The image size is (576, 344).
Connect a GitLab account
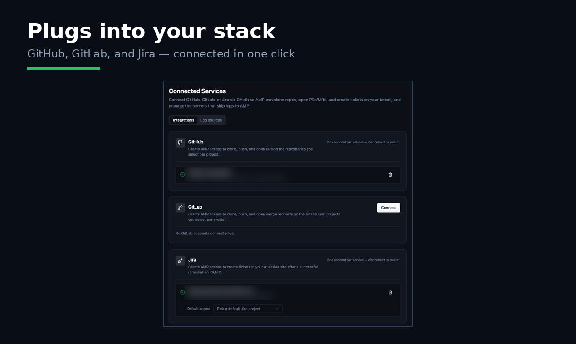(x=388, y=208)
